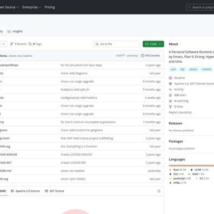Viewport: 214px width, 214px height.
Task: Click the scale icon on MIT license tab
Action: pyautogui.click(x=46, y=191)
